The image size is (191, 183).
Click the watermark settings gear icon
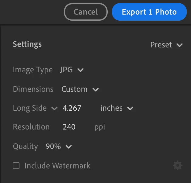(x=178, y=166)
